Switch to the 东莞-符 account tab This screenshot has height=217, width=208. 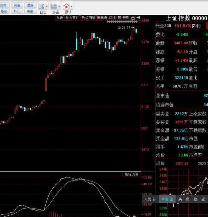pyautogui.click(x=150, y=199)
